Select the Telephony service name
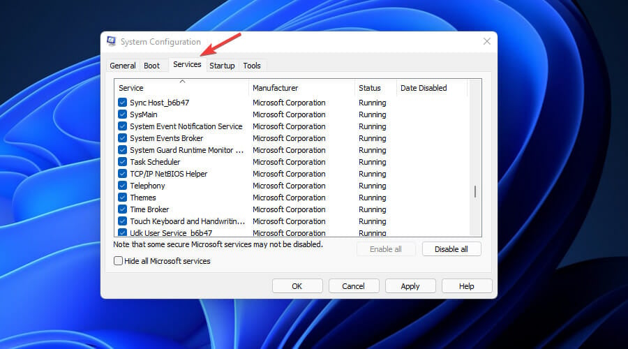Screen dimensions: 628x349 147,186
